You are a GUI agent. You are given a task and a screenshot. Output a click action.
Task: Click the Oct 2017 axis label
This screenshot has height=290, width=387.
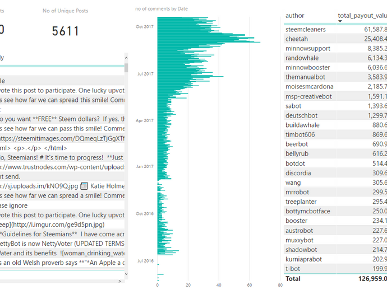(x=145, y=27)
